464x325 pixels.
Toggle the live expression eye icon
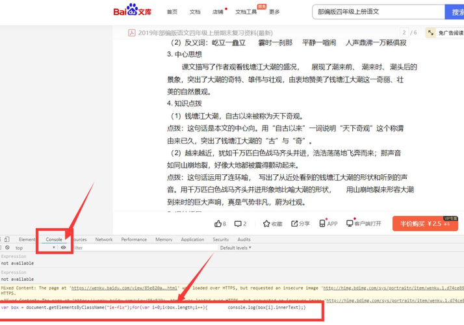pyautogui.click(x=63, y=248)
